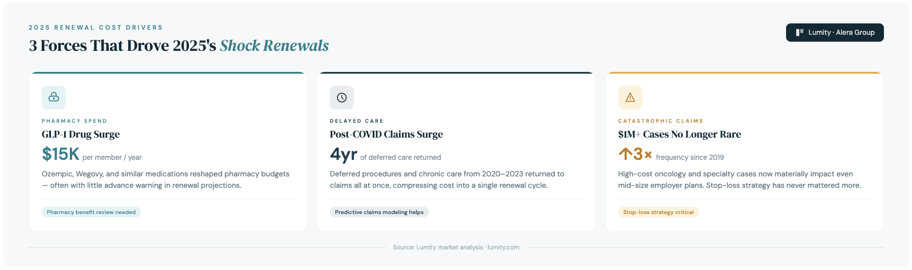912x270 pixels.
Task: Click the clock delayed care icon
Action: click(x=342, y=98)
